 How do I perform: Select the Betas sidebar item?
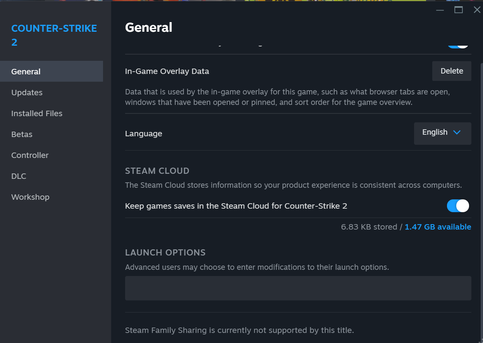coord(22,134)
